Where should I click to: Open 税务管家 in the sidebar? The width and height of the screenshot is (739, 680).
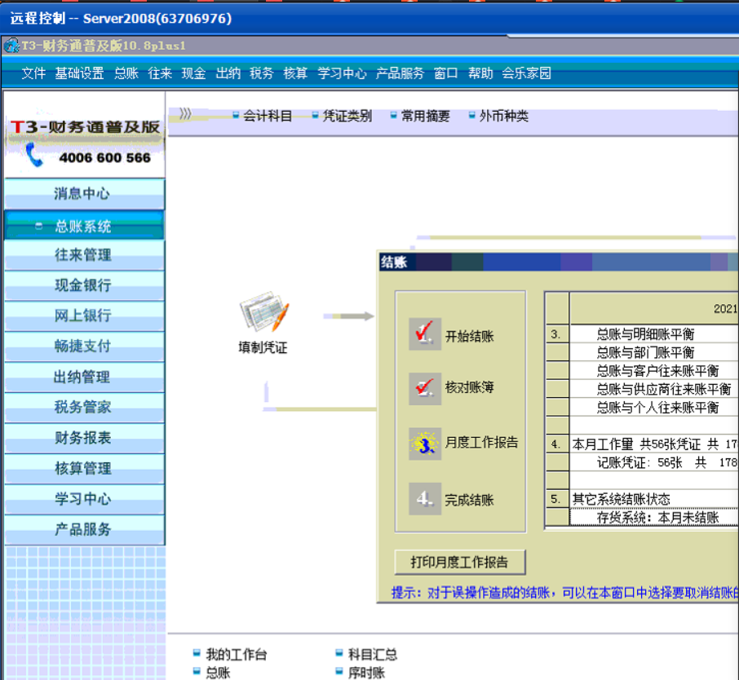pos(84,407)
